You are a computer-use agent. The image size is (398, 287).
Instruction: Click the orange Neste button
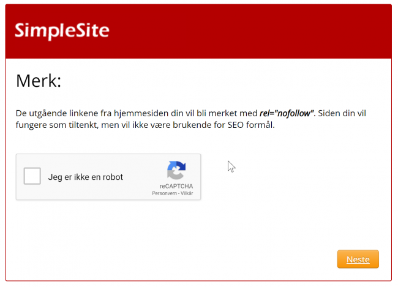click(x=358, y=259)
